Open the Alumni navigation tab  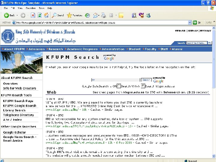(177, 49)
